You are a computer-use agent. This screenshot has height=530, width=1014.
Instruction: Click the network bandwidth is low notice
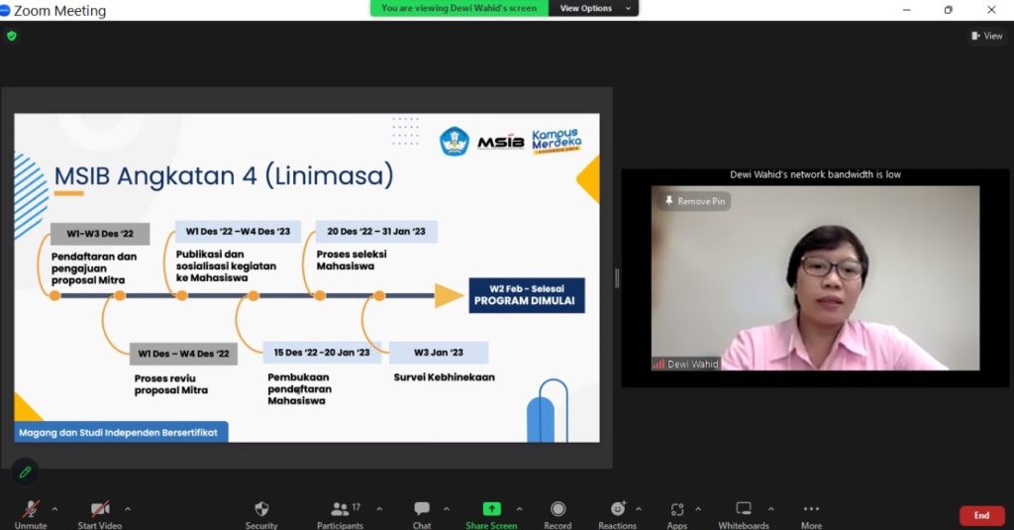point(815,174)
